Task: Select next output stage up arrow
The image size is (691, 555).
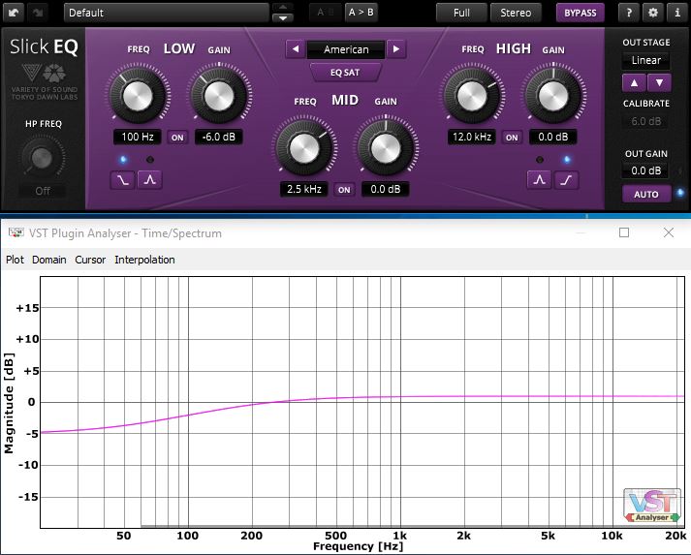Action: pos(634,82)
